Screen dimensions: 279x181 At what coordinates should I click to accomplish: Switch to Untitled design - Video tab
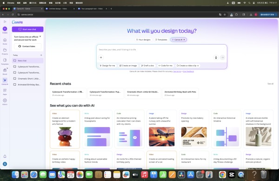pyautogui.click(x=60, y=8)
